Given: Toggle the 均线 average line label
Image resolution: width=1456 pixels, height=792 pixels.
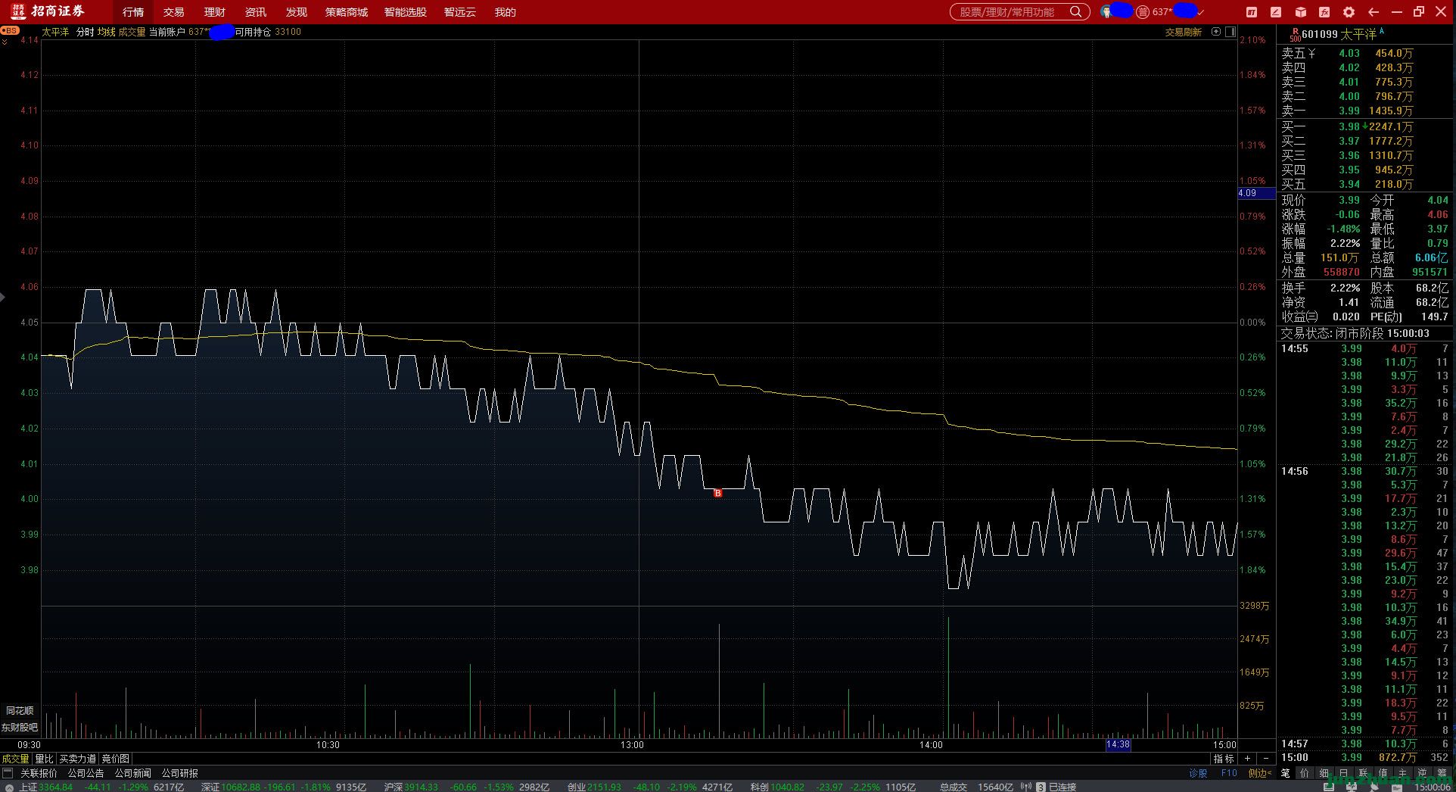Looking at the screenshot, I should [x=106, y=32].
